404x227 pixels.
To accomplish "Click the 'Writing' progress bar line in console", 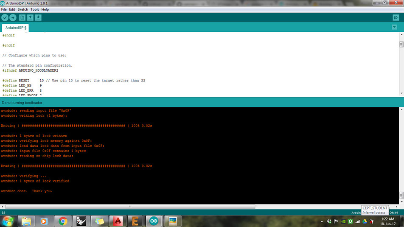I will point(76,126).
